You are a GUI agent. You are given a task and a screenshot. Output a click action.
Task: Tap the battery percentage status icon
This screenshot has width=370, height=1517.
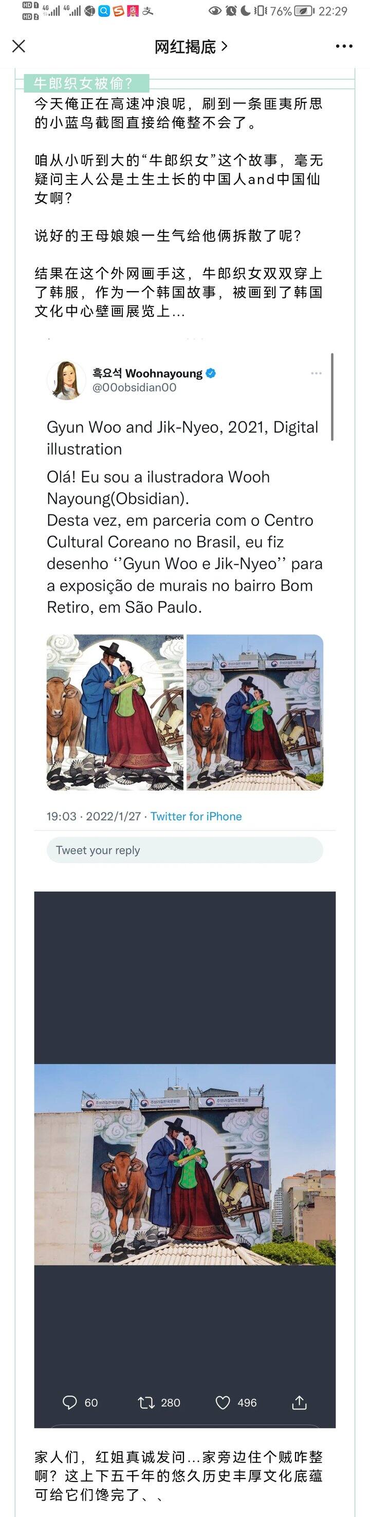click(x=281, y=11)
